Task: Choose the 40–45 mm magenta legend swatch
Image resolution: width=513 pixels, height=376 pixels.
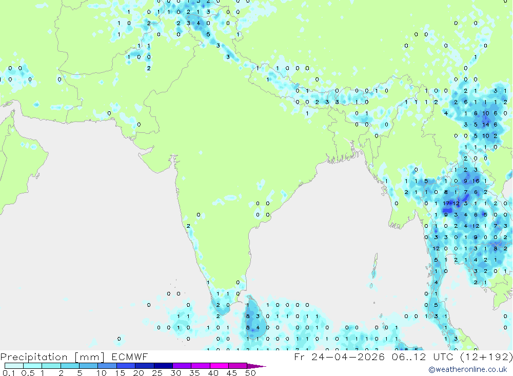Action: click(x=219, y=366)
